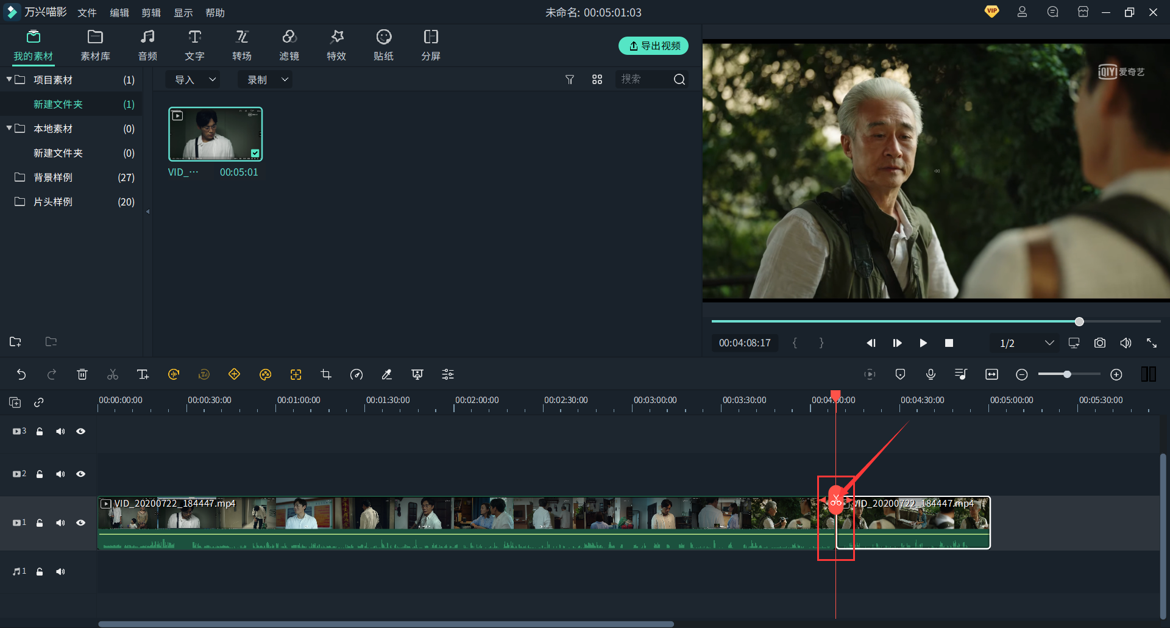Viewport: 1170px width, 628px height.
Task: Click the timeline zoom slider handle
Action: pyautogui.click(x=1067, y=374)
